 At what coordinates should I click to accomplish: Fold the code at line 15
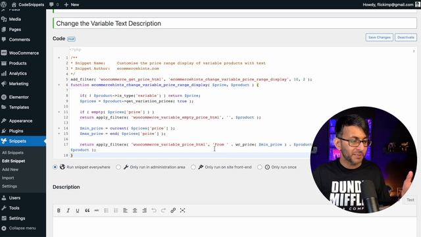[59, 134]
